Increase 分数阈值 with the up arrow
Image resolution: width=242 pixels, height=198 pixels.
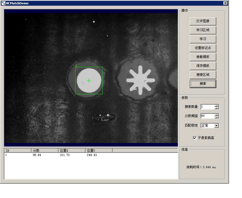pyautogui.click(x=217, y=115)
